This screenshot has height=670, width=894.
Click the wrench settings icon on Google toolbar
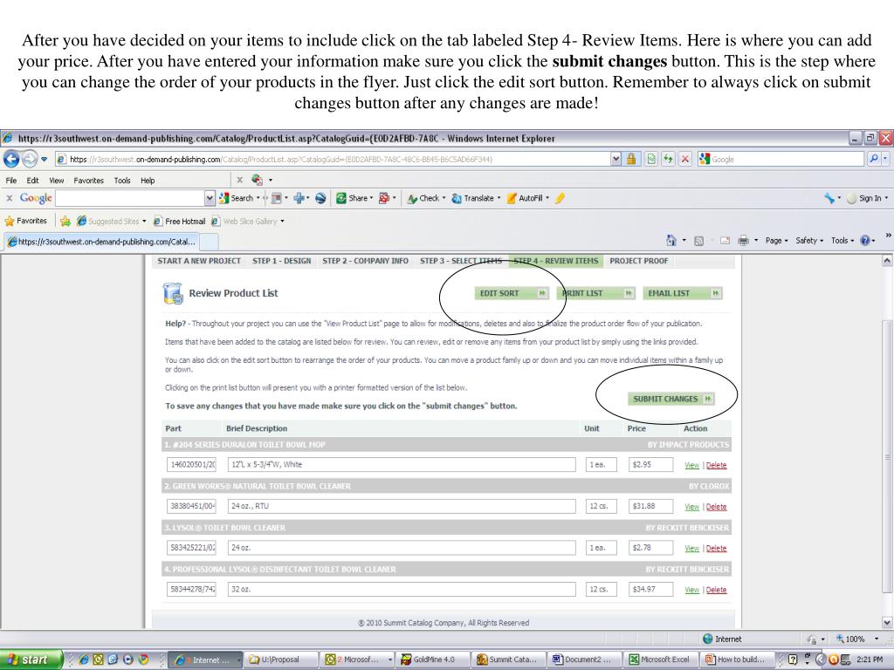click(x=829, y=198)
